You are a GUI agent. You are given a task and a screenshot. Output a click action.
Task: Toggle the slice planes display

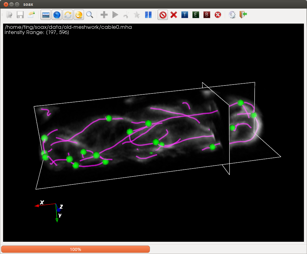(x=46, y=15)
